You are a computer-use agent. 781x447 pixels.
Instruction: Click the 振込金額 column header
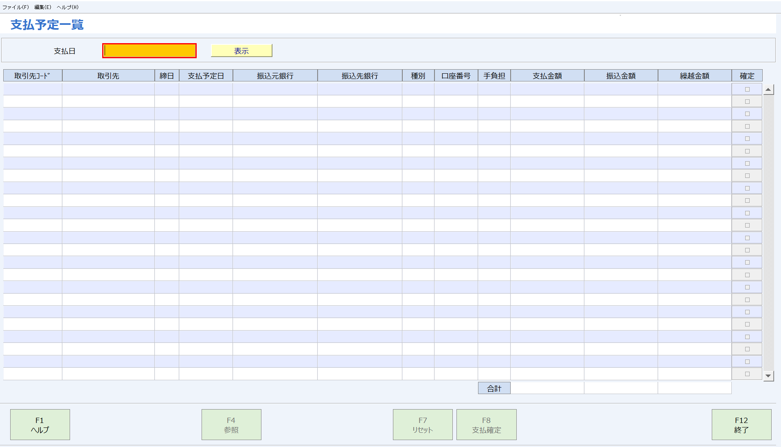[x=621, y=75]
